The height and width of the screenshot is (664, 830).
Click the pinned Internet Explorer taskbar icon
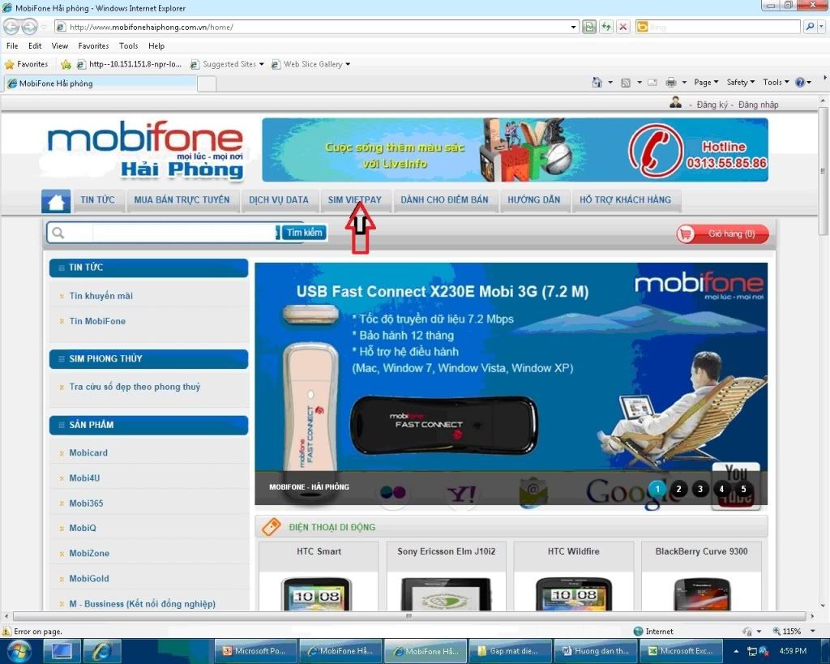(x=103, y=651)
